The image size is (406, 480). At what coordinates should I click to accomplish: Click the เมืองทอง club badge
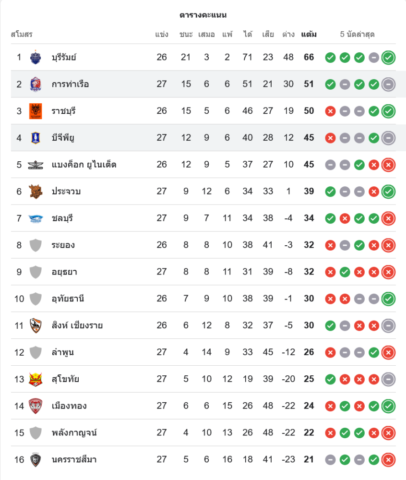coord(36,406)
